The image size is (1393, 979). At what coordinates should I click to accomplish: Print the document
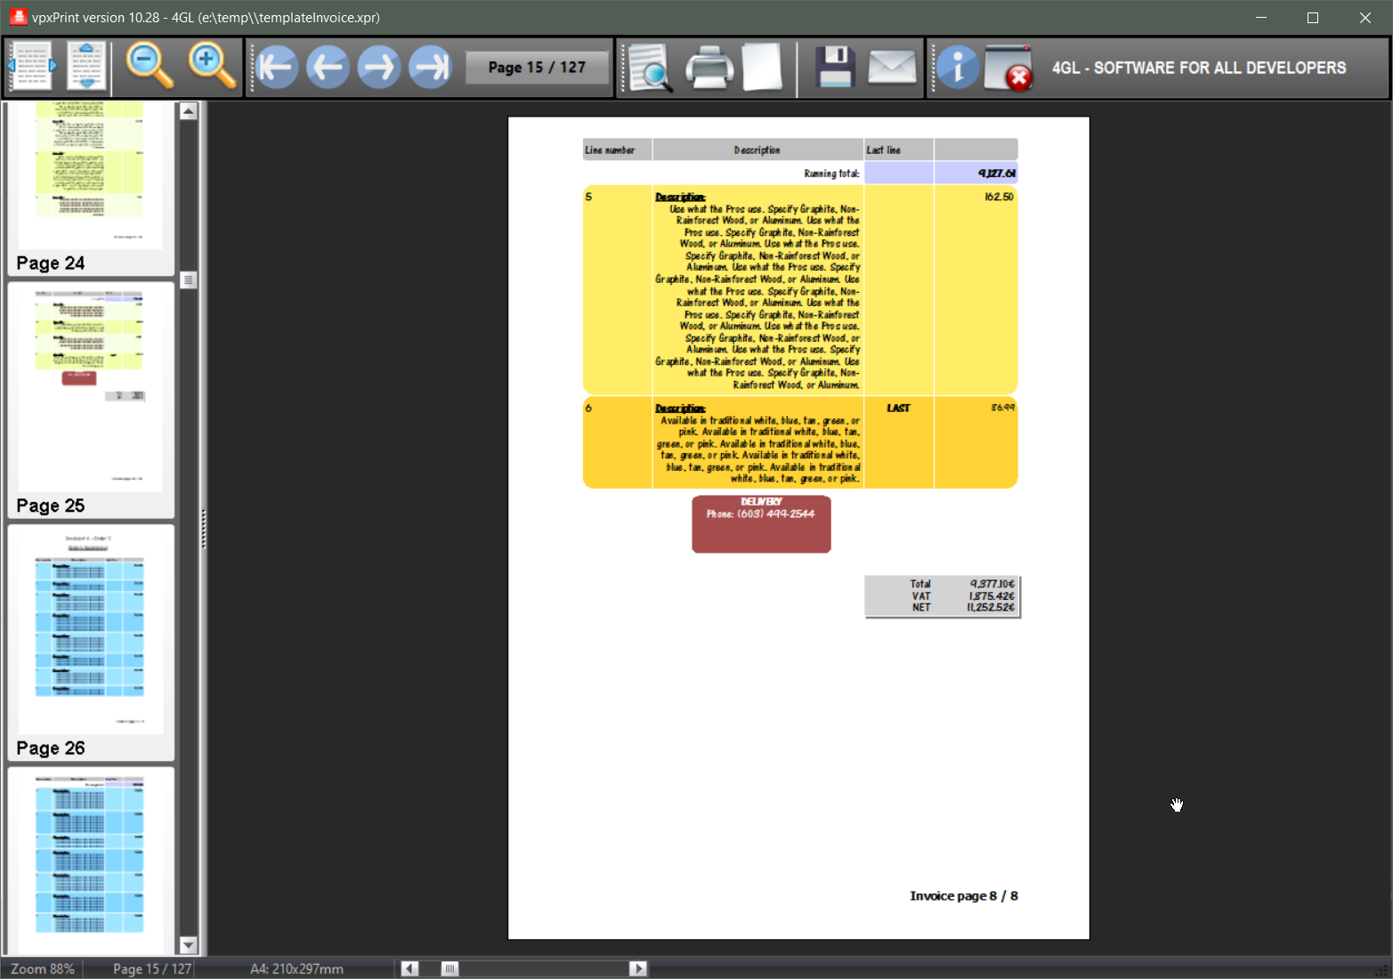click(x=709, y=68)
